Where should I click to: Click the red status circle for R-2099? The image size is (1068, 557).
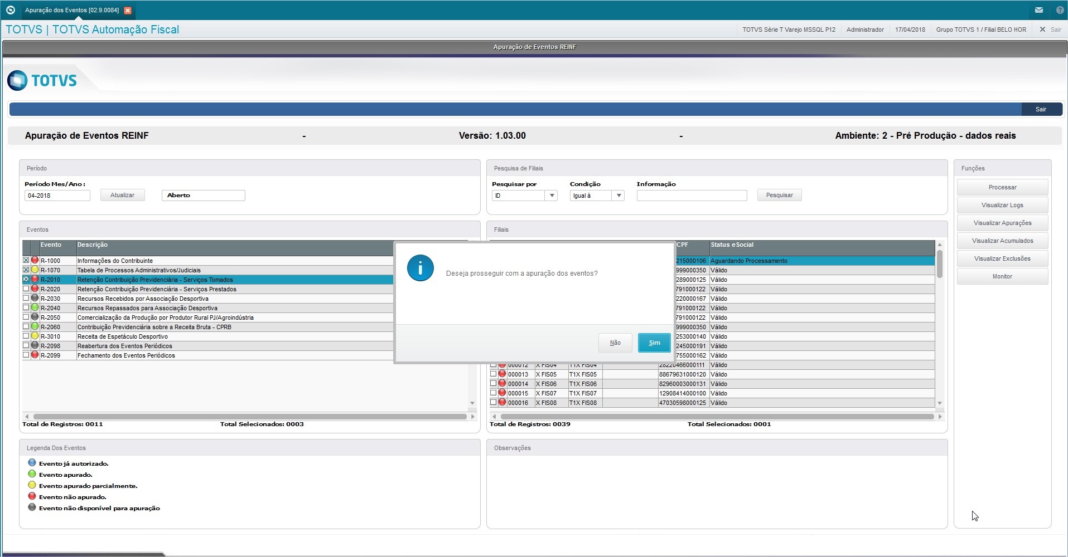(35, 355)
